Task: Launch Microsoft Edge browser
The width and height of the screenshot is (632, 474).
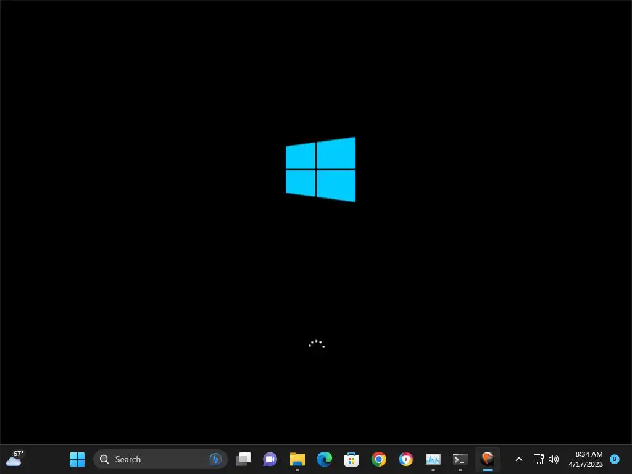Action: coord(325,459)
